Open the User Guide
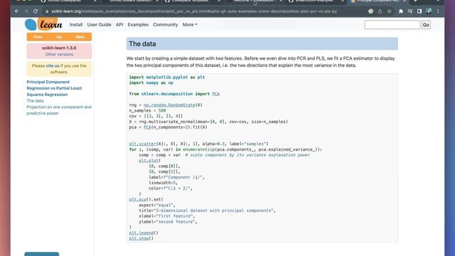 pyautogui.click(x=100, y=25)
